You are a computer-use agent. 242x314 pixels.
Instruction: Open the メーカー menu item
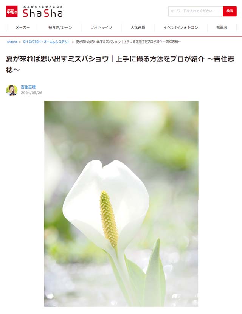click(23, 28)
